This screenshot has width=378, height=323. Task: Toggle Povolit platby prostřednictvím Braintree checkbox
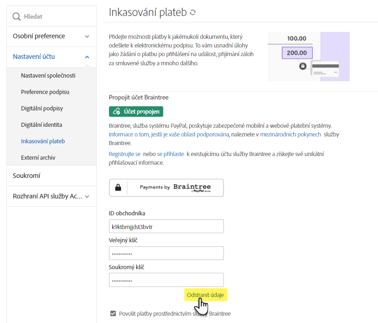click(113, 313)
